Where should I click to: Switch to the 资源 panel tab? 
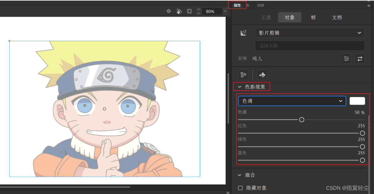(260, 5)
